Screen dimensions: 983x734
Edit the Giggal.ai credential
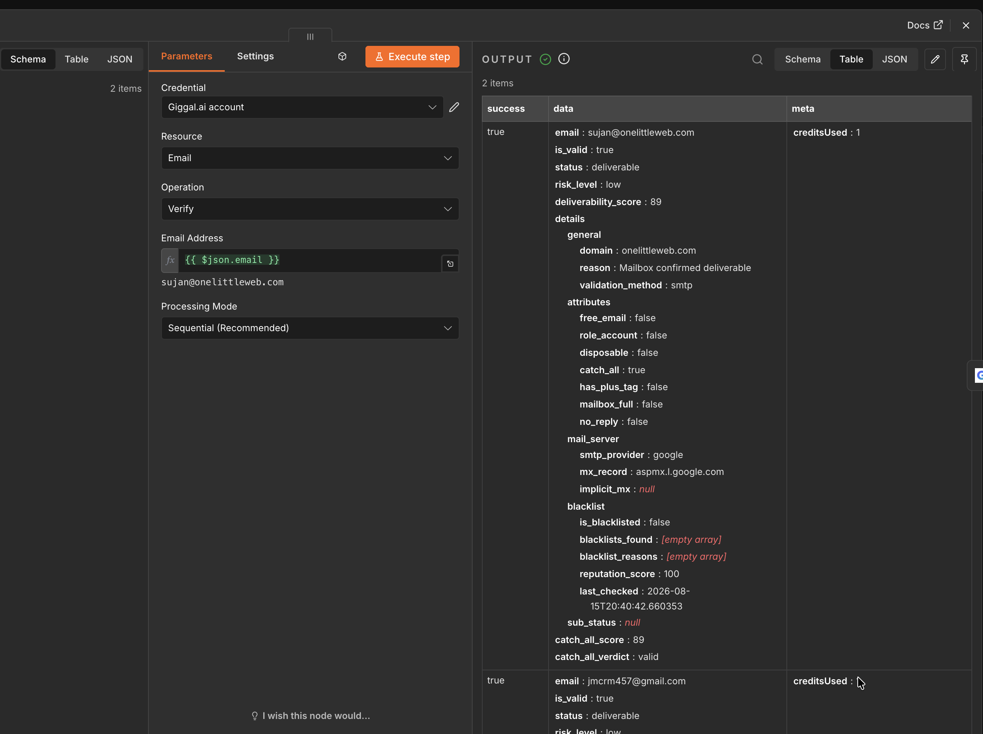(454, 107)
